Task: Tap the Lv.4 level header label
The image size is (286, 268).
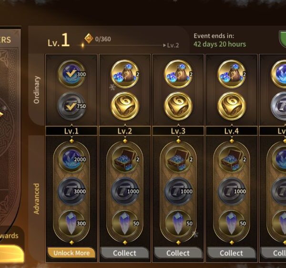Action: pos(232,131)
